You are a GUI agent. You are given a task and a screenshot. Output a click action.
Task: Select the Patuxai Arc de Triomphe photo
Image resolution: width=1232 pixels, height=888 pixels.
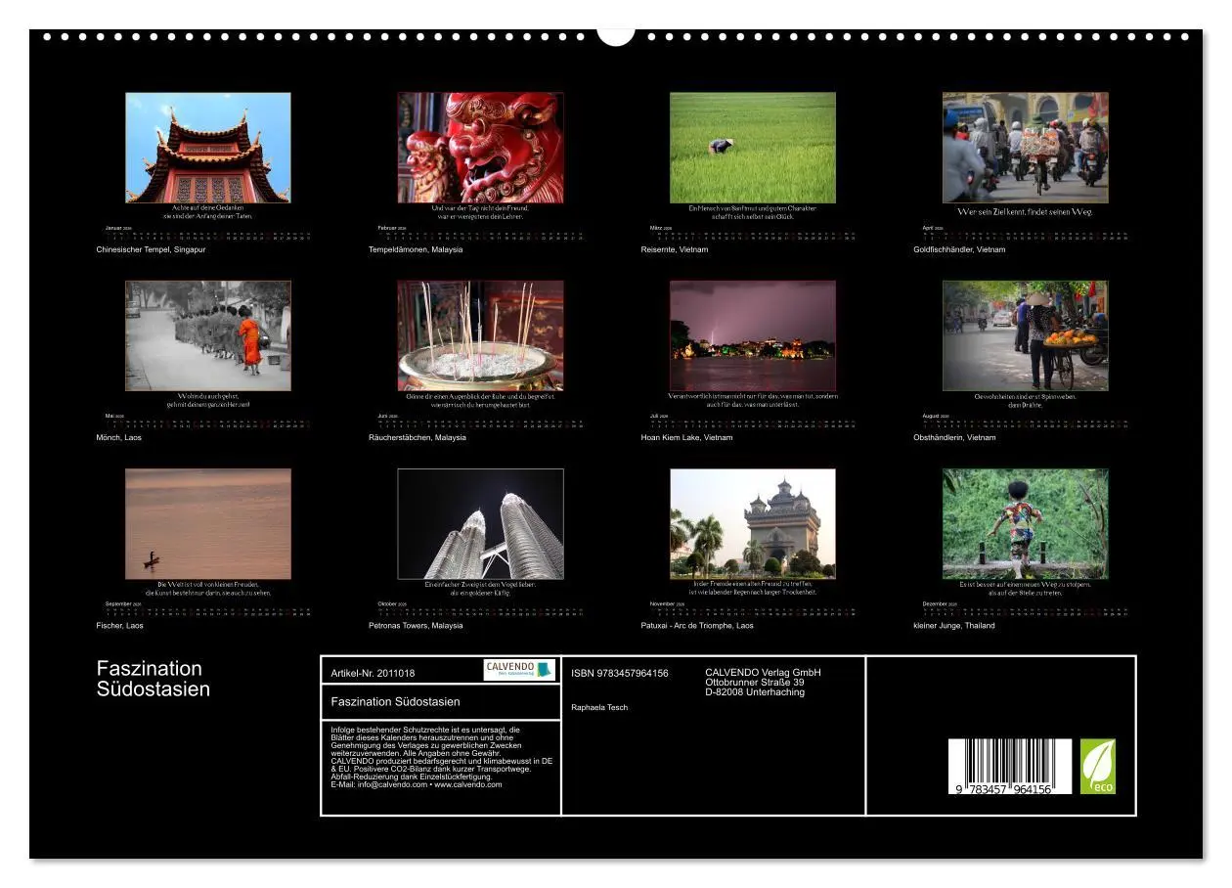click(x=751, y=524)
